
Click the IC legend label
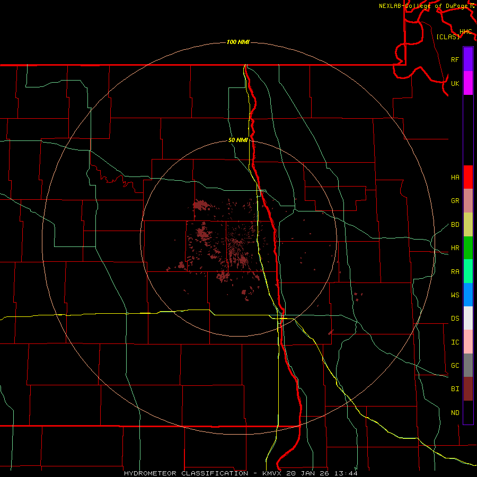click(455, 342)
